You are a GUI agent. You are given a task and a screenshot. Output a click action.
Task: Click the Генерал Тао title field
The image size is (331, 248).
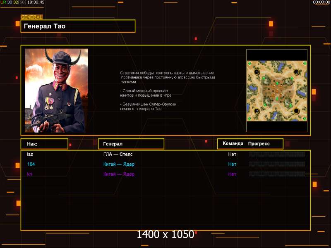coord(78,26)
